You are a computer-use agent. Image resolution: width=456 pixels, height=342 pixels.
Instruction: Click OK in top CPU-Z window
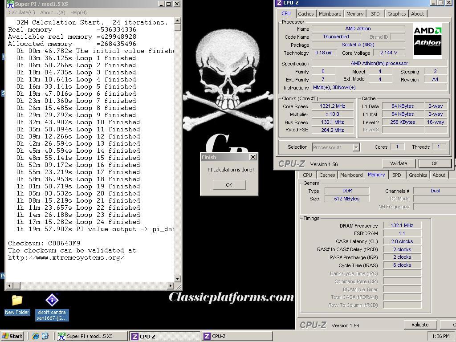435,163
